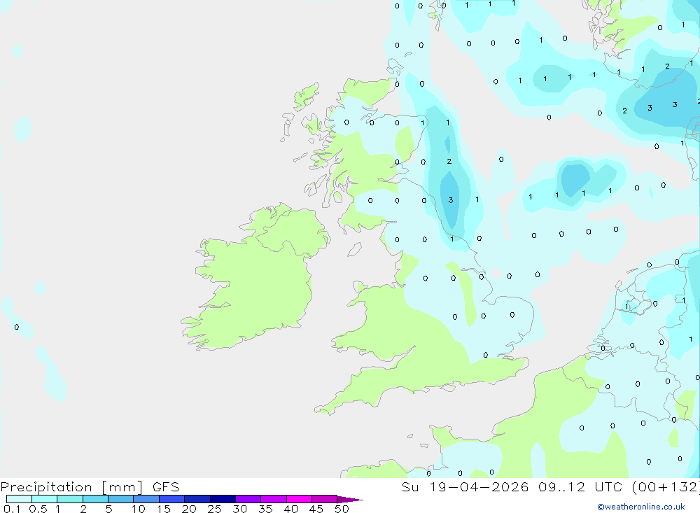This screenshot has width=700, height=513.
Task: Pick the 40–45 mm magenta legend swatch
Action: point(299,499)
